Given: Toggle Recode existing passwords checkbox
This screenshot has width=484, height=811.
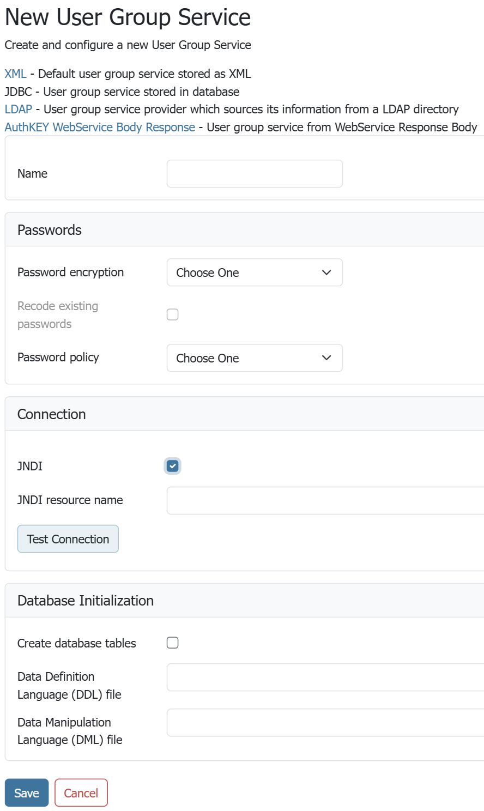Looking at the screenshot, I should 173,314.
